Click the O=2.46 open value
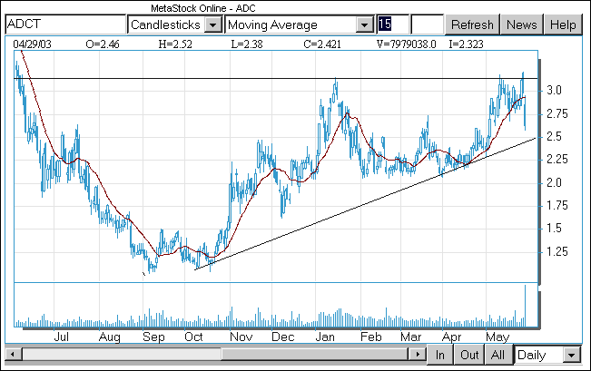The width and height of the screenshot is (591, 371). [103, 44]
